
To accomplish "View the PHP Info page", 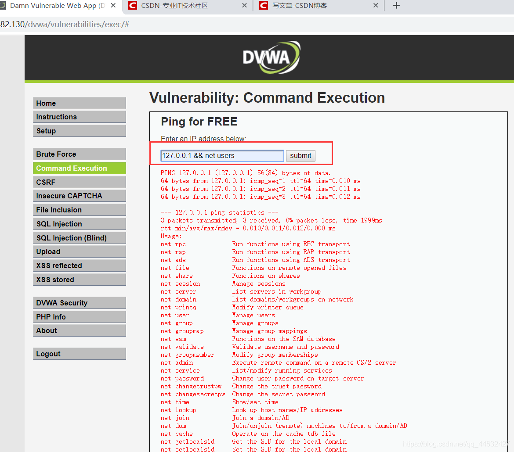I will [80, 317].
